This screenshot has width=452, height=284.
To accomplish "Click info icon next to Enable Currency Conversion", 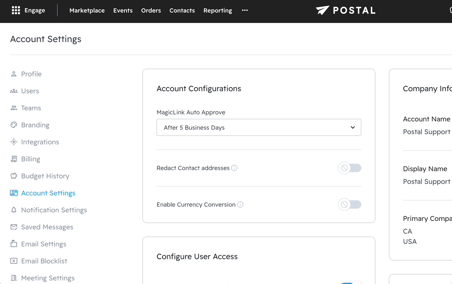I will click(240, 204).
